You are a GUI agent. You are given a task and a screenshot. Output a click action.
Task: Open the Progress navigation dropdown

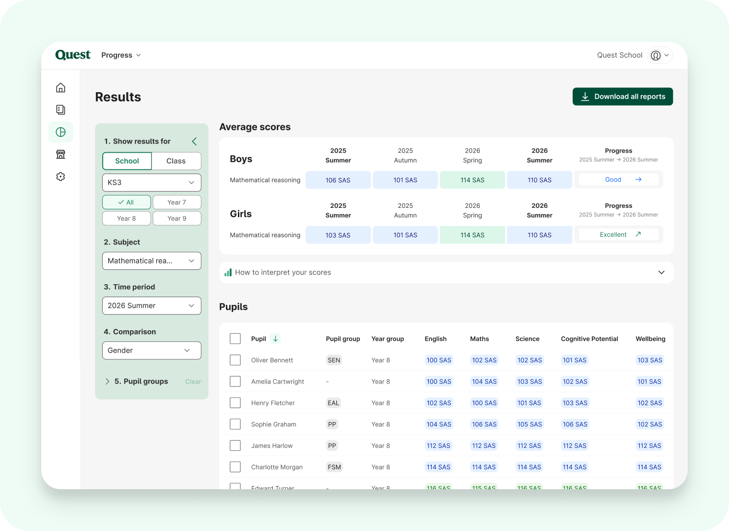[x=121, y=55]
